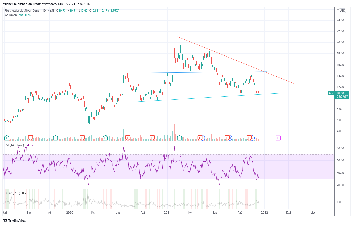
Task: Click the 20.00 price axis label
Action: pyautogui.click(x=340, y=42)
